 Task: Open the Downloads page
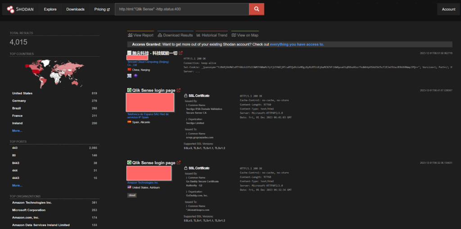pyautogui.click(x=75, y=9)
